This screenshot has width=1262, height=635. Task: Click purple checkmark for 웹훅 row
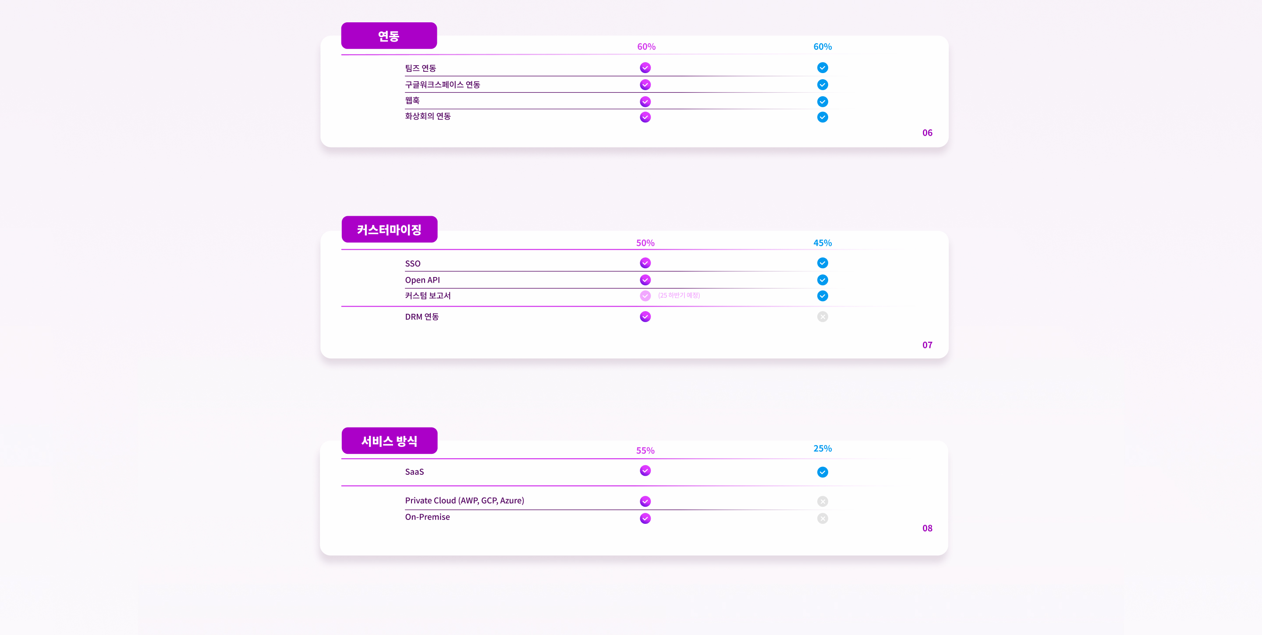point(645,102)
